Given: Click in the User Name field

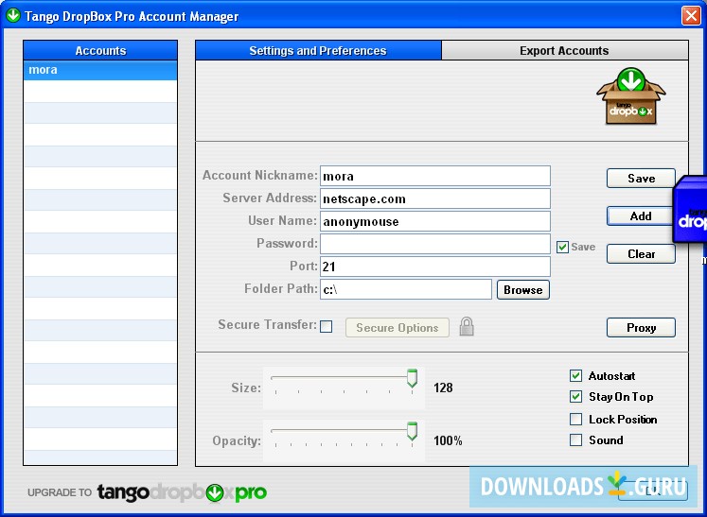Looking at the screenshot, I should point(435,221).
